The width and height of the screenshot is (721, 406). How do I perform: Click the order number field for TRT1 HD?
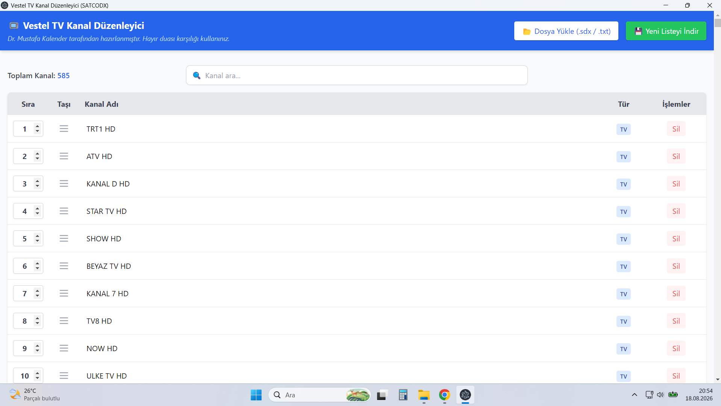[x=28, y=129]
